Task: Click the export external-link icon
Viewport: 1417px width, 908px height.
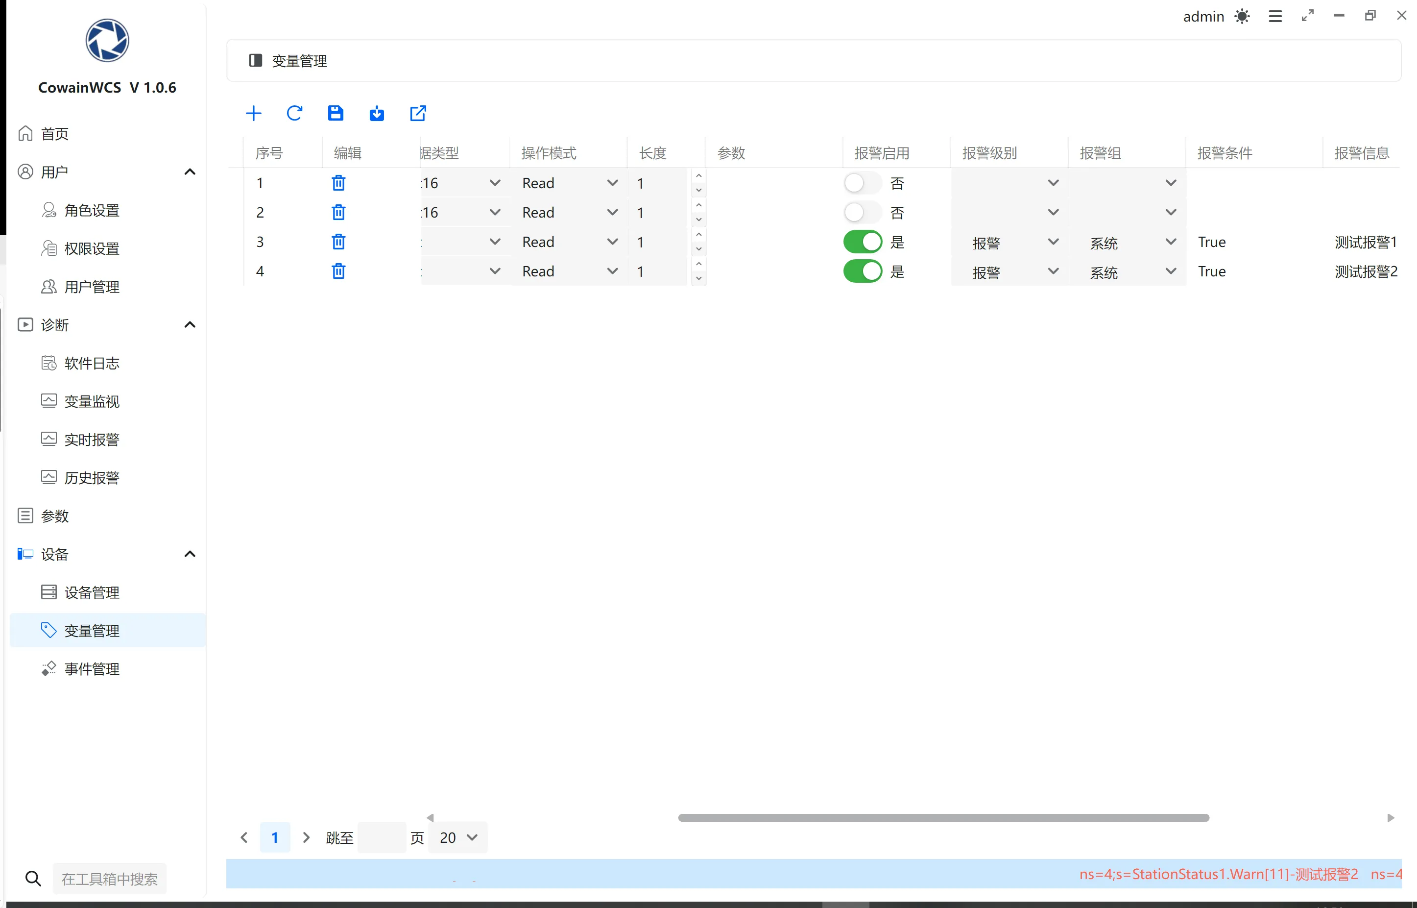Action: (418, 113)
